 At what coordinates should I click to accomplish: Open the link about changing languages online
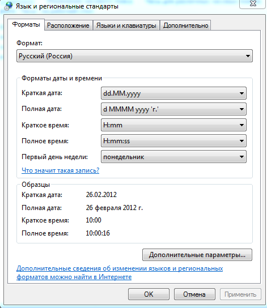[120, 273]
